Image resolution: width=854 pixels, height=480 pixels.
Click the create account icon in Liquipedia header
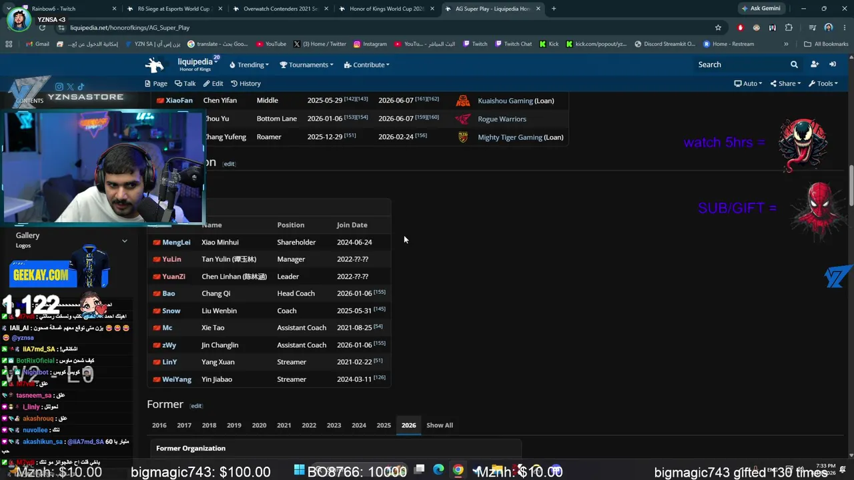[815, 65]
